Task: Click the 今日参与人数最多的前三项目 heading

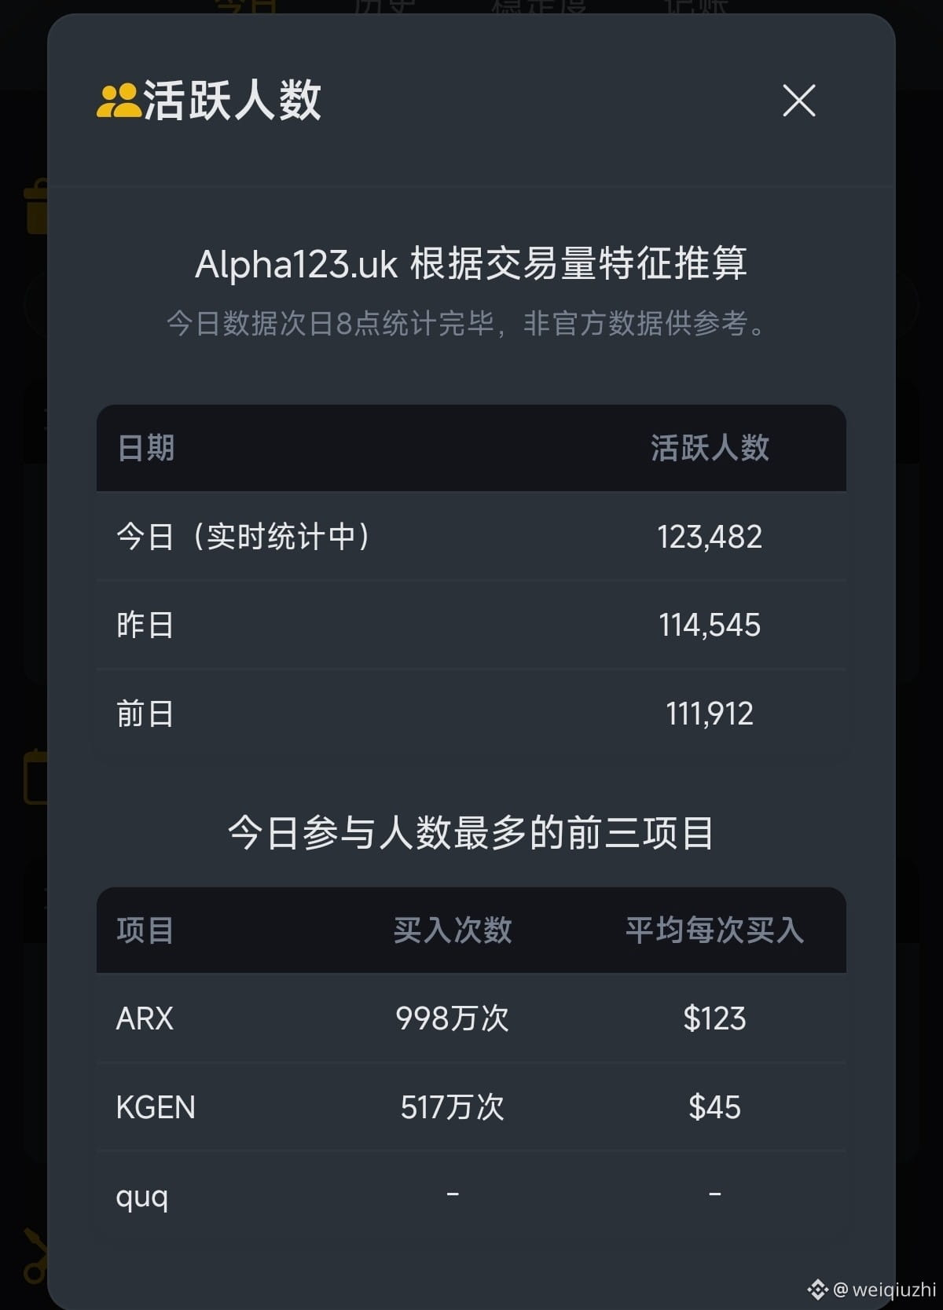Action: pos(471,833)
